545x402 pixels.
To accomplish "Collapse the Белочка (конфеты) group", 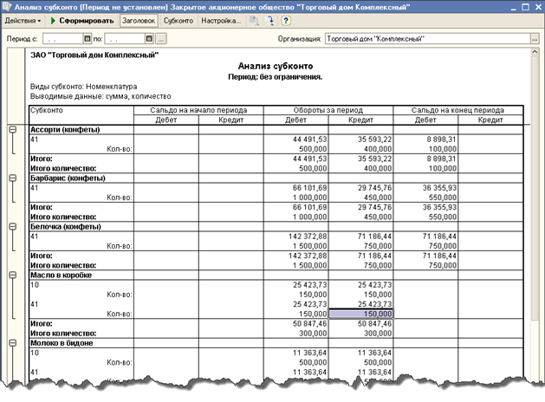I will click(13, 226).
